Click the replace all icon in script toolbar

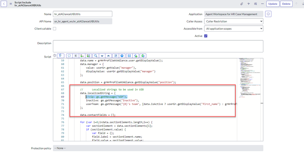pos(89,56)
